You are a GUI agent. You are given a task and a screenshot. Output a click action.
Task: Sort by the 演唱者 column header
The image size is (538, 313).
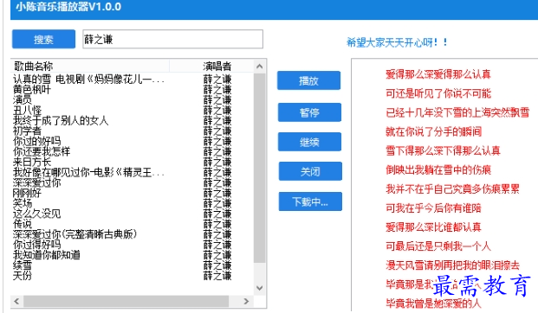point(217,66)
